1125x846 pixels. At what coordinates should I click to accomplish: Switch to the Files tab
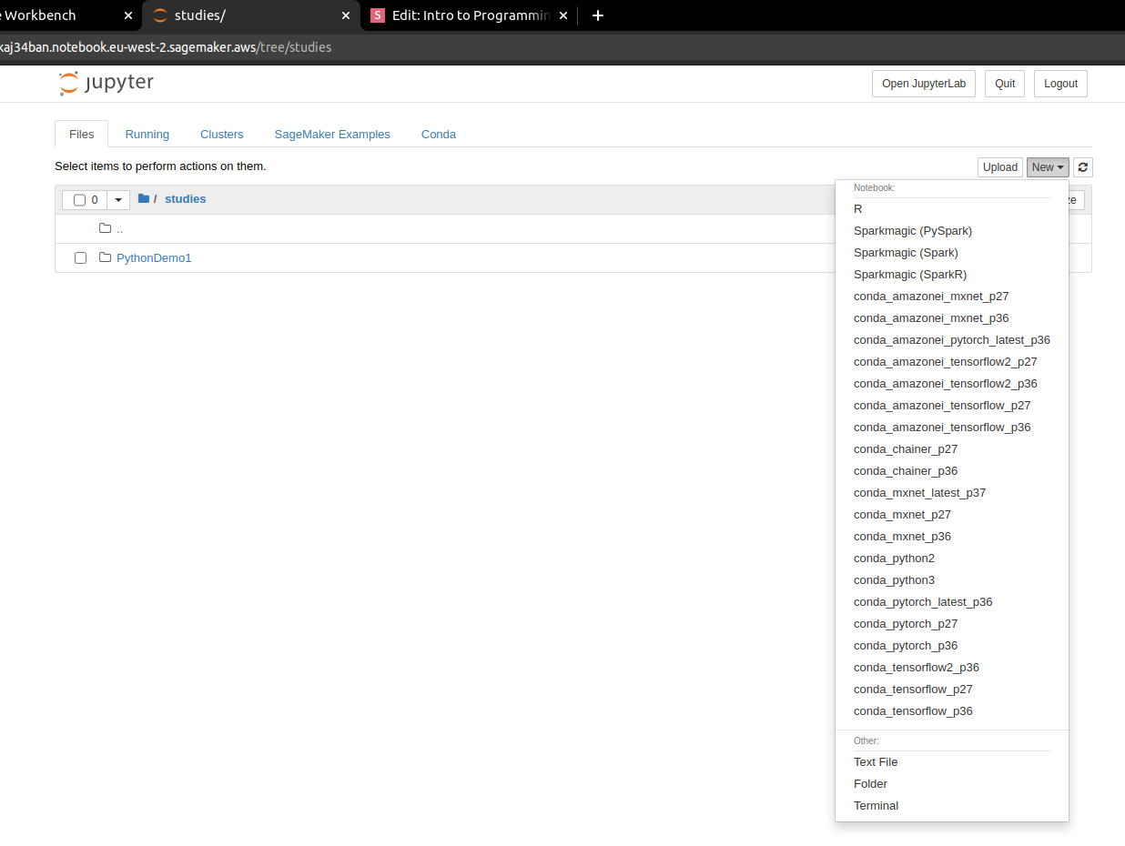81,134
